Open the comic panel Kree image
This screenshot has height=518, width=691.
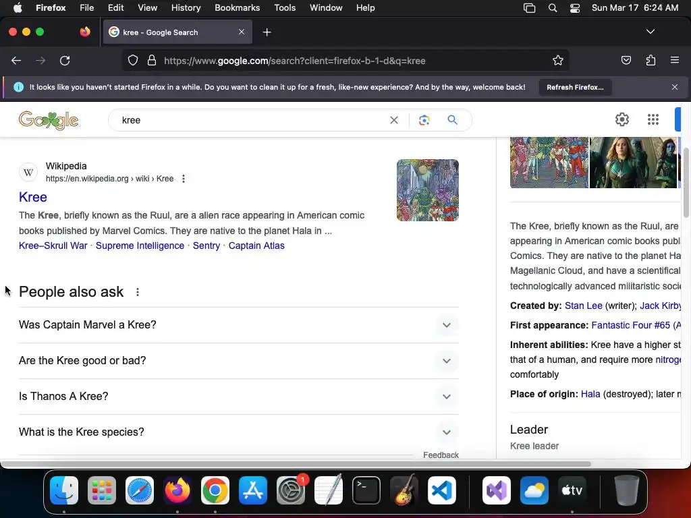pos(549,163)
